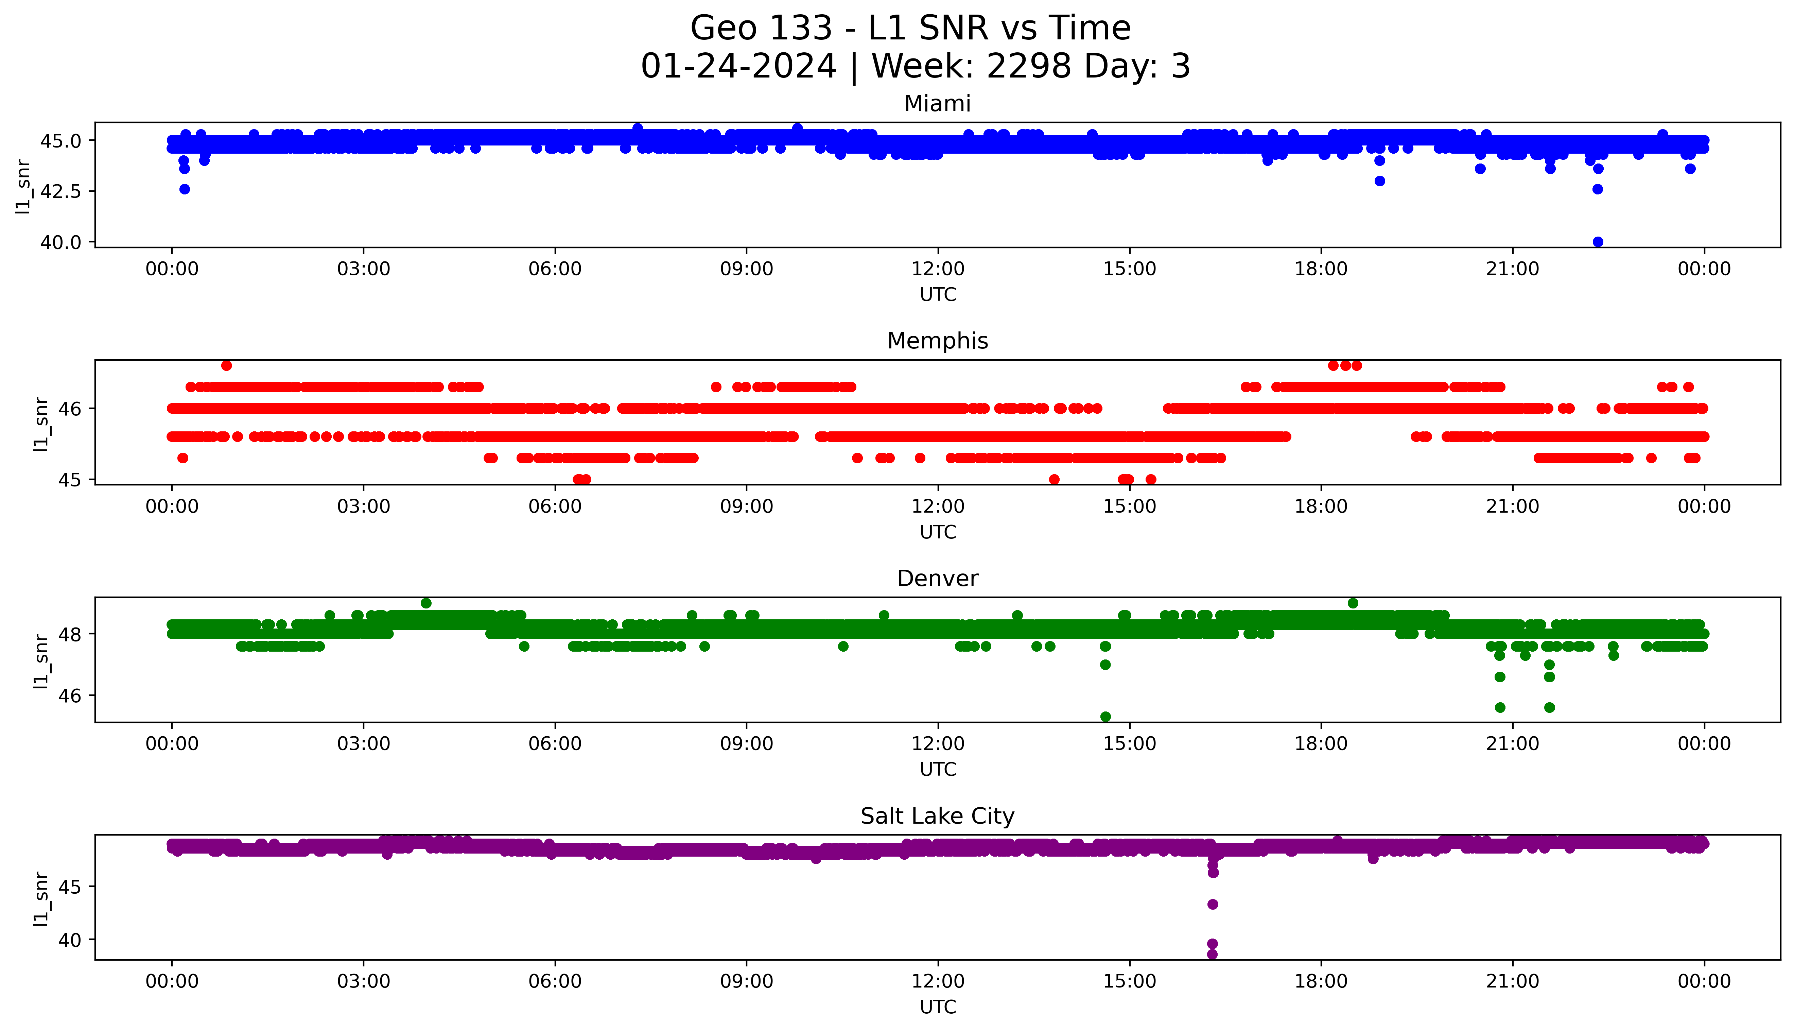
Task: Select the Denver subplot title
Action: (x=937, y=579)
